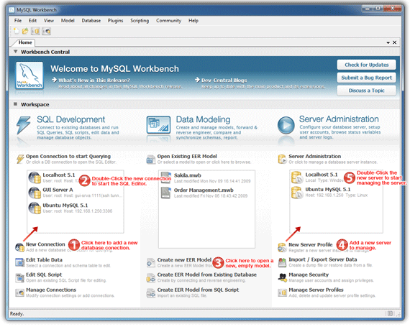Click the Submit a Bug Report button
Screen dimensions: 410x327
366,78
